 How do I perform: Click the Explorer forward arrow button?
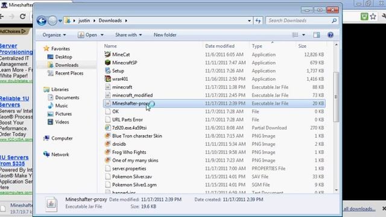click(x=52, y=20)
